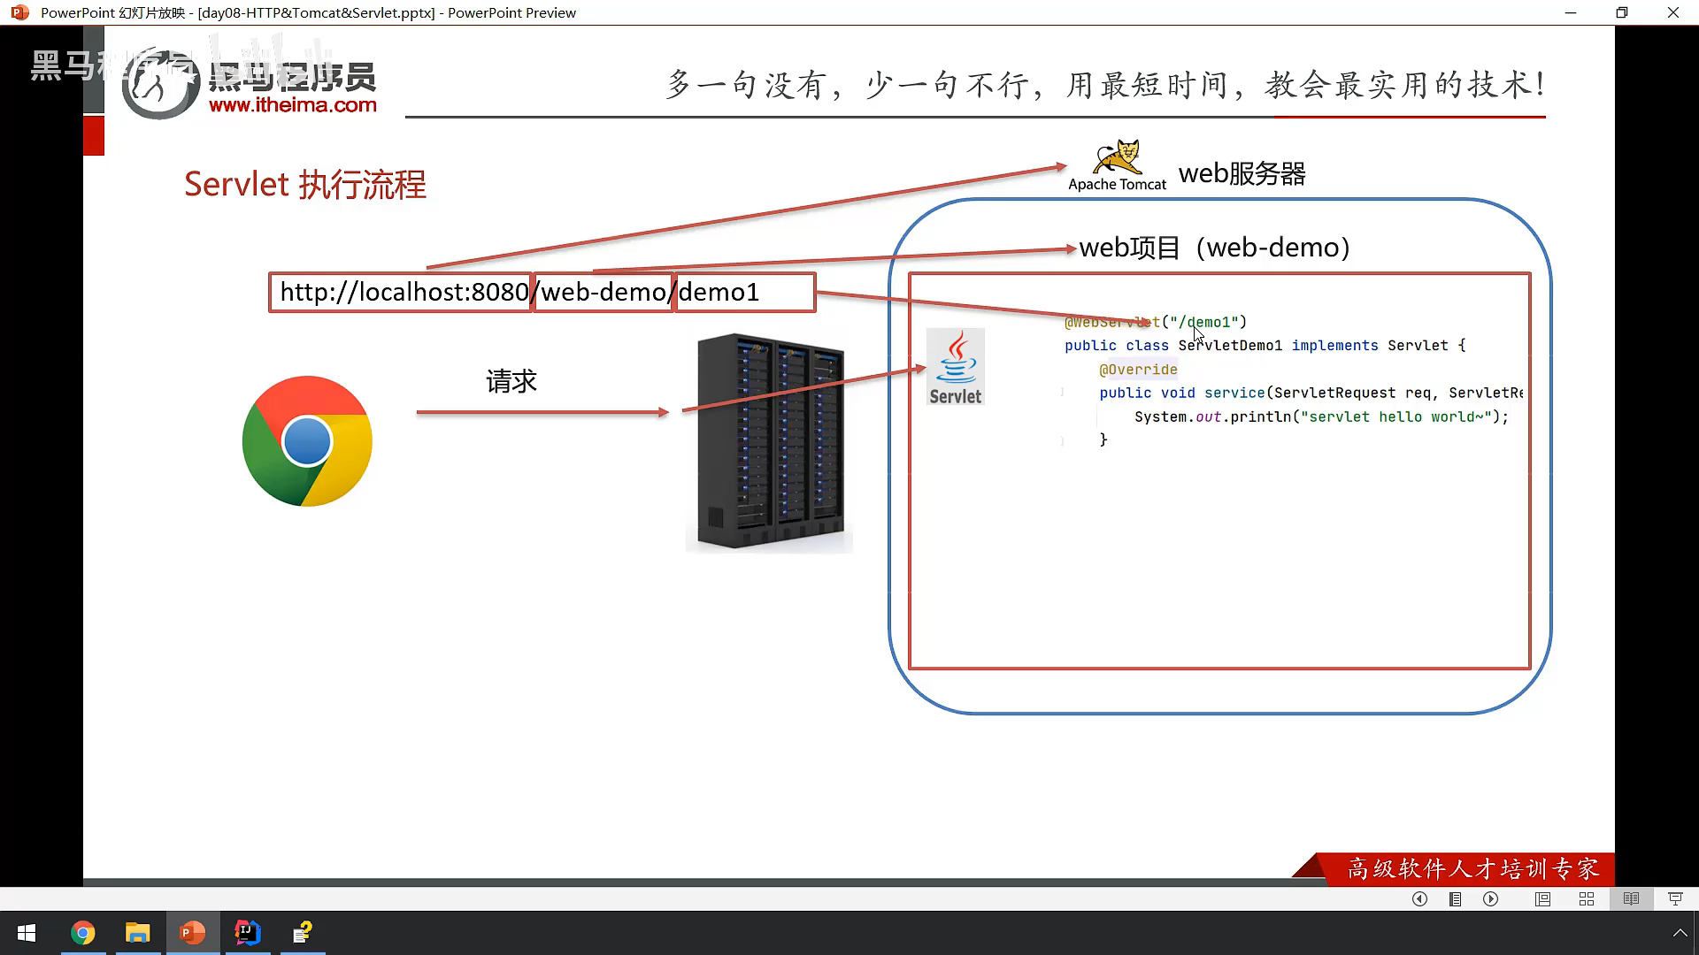Open File Explorer from the taskbar
1699x955 pixels.
(138, 933)
